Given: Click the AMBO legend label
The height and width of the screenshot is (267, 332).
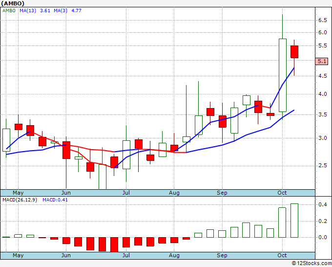Looking at the screenshot, I should click(x=9, y=11).
